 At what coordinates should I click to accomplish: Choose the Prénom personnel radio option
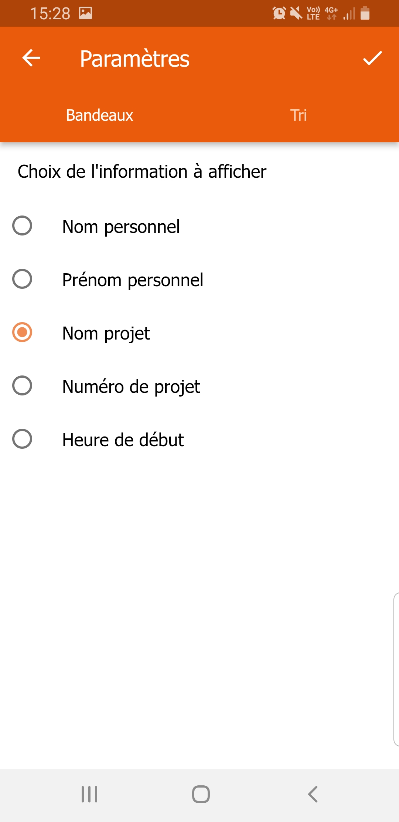[22, 279]
